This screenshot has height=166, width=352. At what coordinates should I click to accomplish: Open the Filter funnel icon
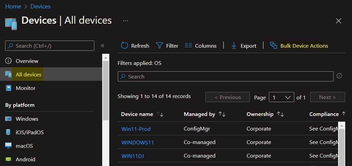pos(160,46)
